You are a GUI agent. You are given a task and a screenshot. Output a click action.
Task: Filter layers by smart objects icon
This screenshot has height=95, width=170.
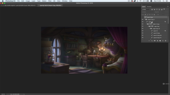[x=162, y=9]
